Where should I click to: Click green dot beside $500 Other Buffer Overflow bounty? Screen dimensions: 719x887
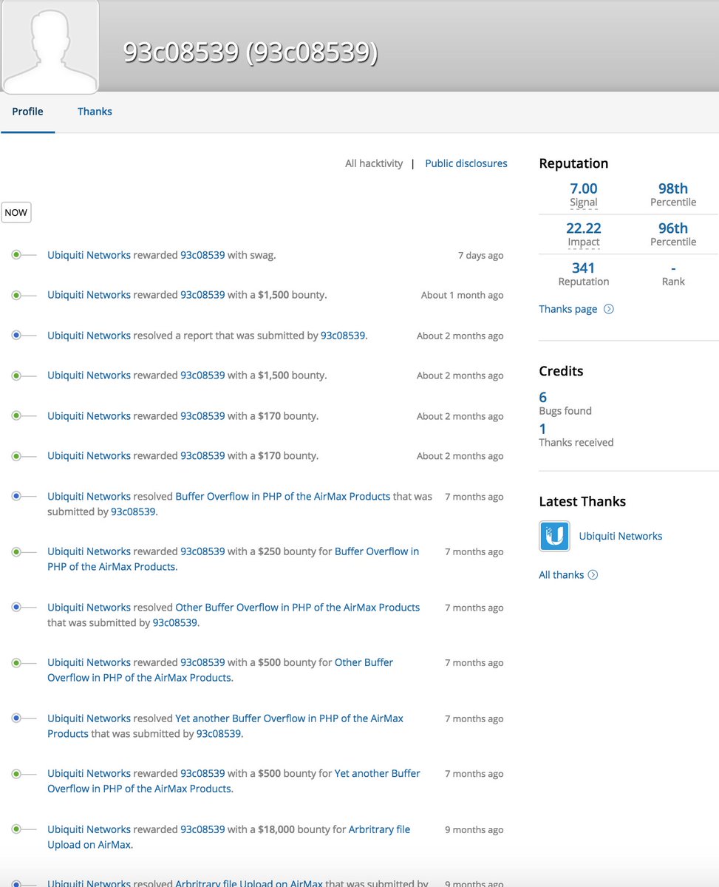(x=16, y=662)
